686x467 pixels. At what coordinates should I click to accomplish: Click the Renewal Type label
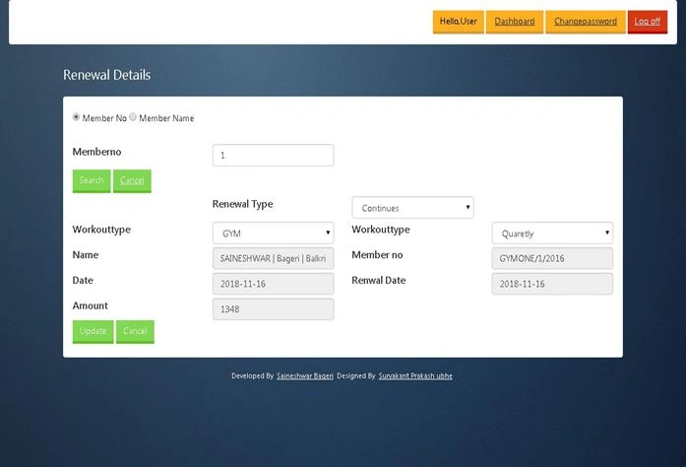click(x=242, y=204)
